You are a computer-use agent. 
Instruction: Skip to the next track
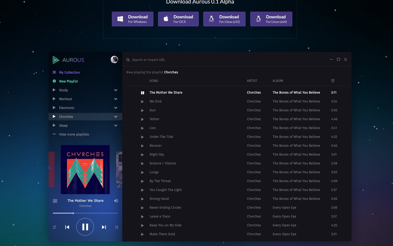coord(104,227)
